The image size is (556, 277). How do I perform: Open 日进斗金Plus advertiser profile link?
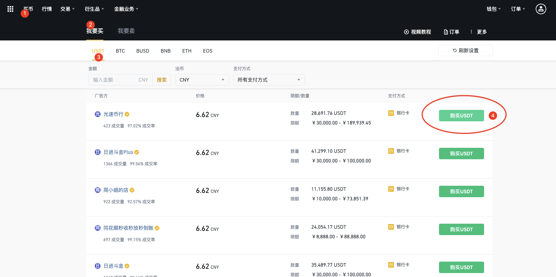[118, 152]
